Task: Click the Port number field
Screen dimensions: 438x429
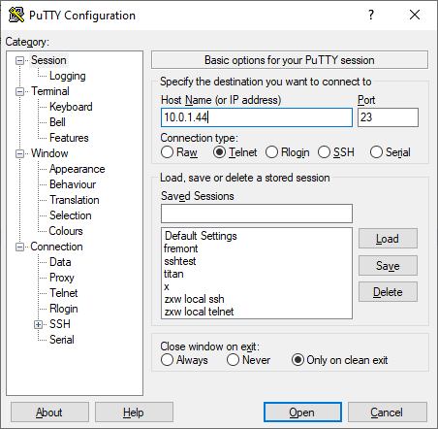Action: (388, 117)
